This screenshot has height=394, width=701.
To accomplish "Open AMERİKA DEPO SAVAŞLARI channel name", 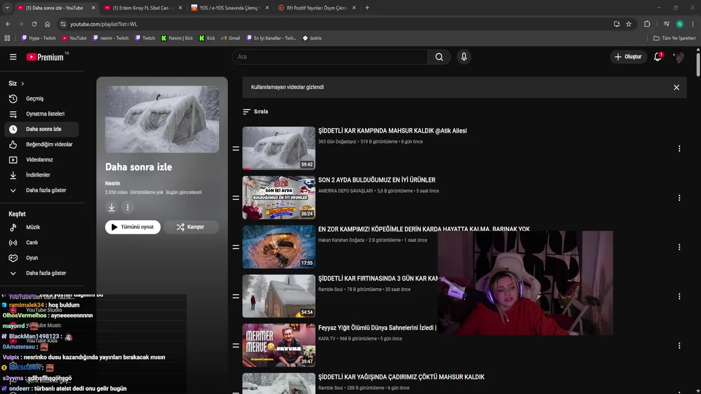I will coord(346,191).
